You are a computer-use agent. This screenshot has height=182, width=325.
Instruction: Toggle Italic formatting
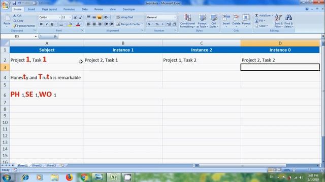tap(47, 24)
